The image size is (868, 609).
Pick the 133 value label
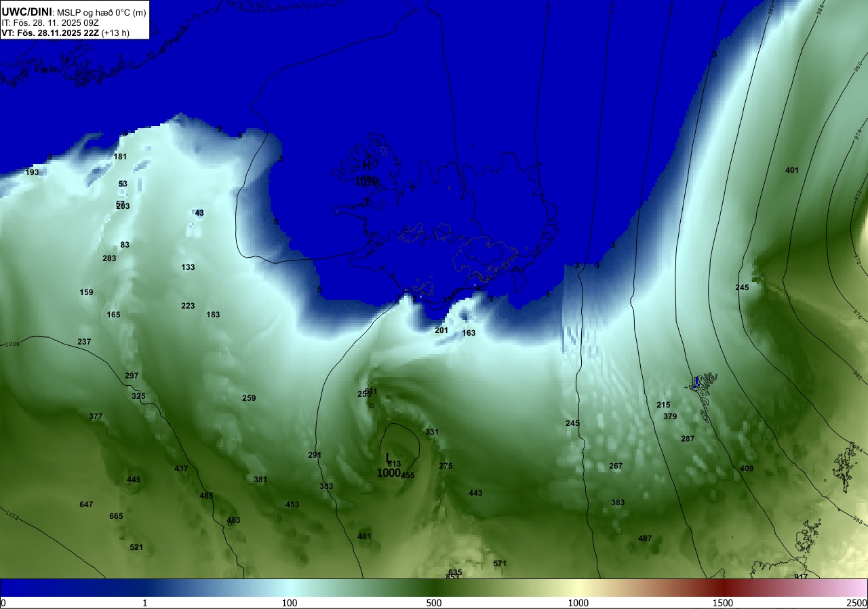[x=188, y=267]
